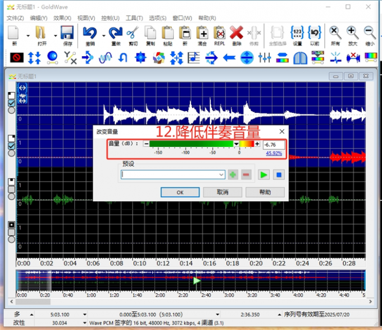Expand the Open (打开) button dropdown arrow
This screenshot has width=382, height=330.
coord(55,35)
